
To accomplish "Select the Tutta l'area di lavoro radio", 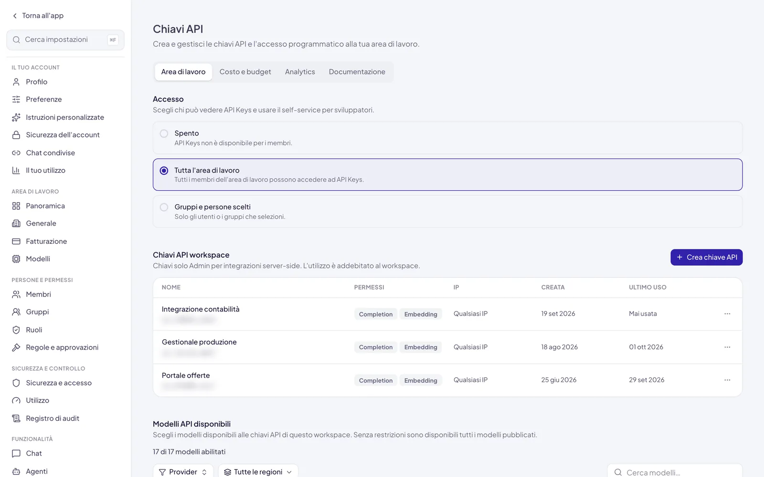I will (164, 171).
